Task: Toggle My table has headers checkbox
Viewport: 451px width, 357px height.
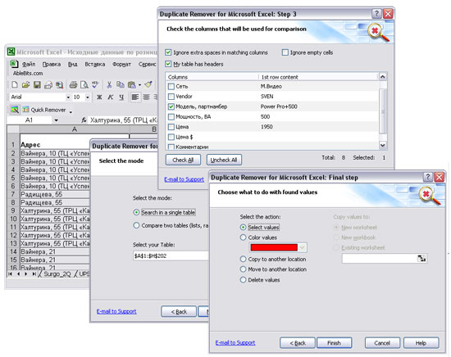Action: (x=168, y=64)
